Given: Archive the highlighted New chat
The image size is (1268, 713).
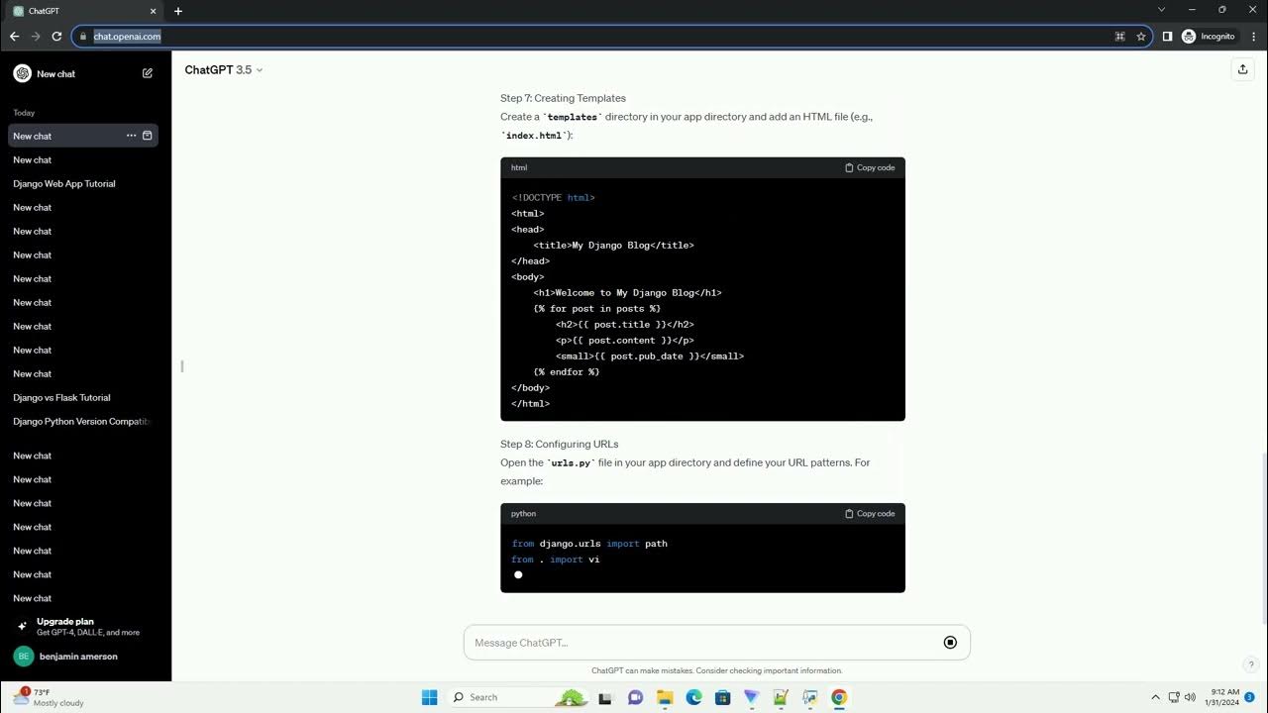Looking at the screenshot, I should point(148,136).
